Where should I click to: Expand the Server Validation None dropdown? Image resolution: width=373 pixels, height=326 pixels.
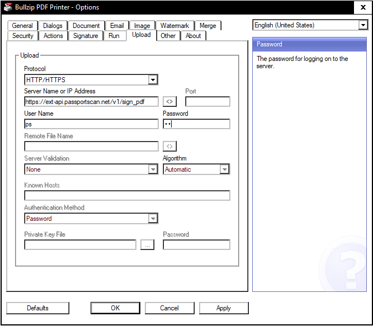pos(153,169)
